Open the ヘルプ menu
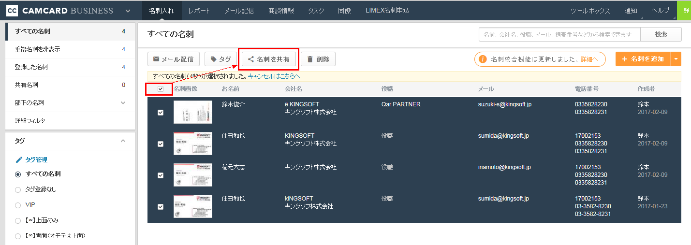Image resolution: width=691 pixels, height=245 pixels. 661,11
